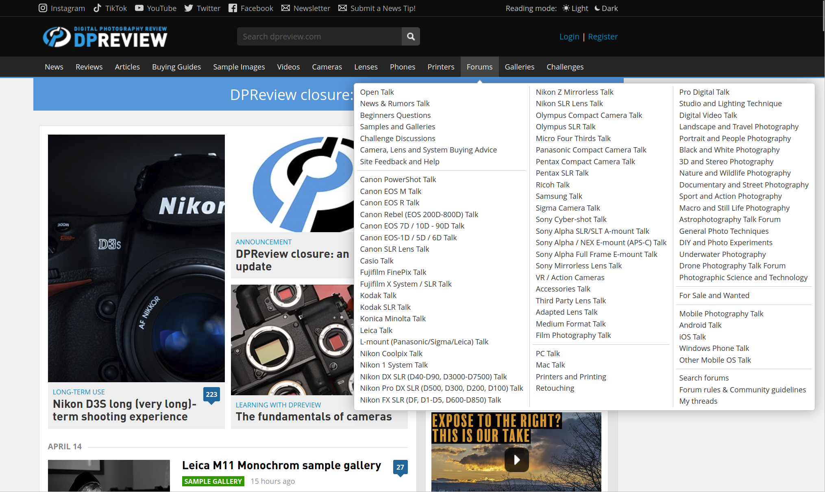The height and width of the screenshot is (492, 825).
Task: Open Sony Alpha Full Frame E-mount Talk
Action: [x=596, y=254]
